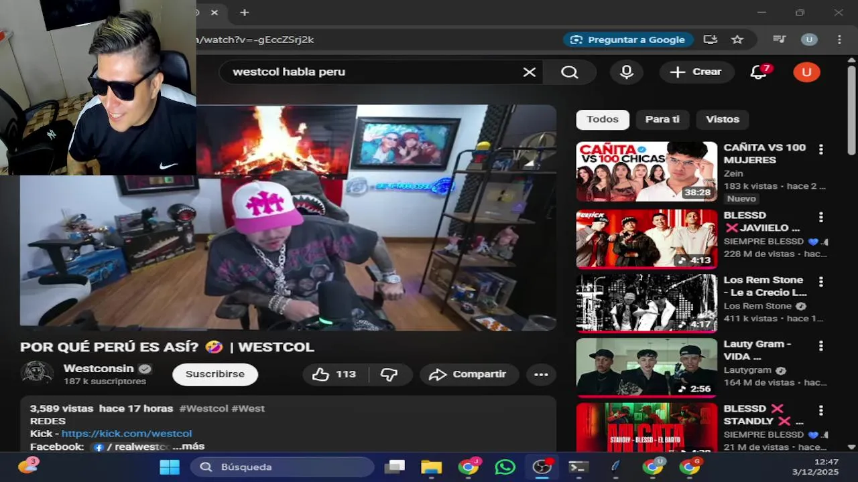The width and height of the screenshot is (858, 482).
Task: Open OBS Studio from the taskbar
Action: 542,467
